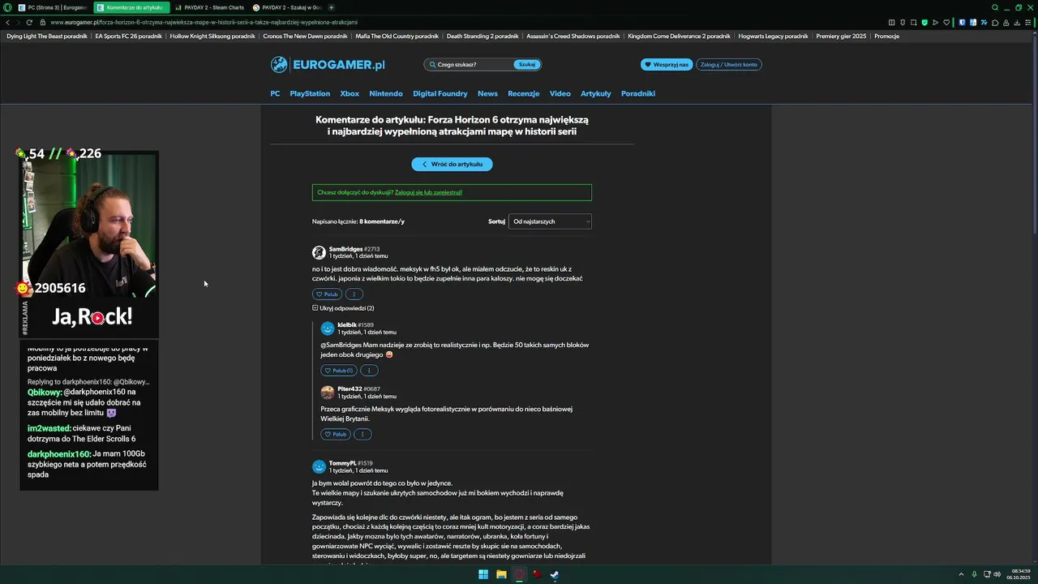Switch to PAYDAY 2 - Steam Charts tab
The width and height of the screenshot is (1038, 584).
click(211, 7)
